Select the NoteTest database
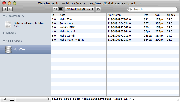The height and width of the screenshot is (102, 180). (x=25, y=50)
